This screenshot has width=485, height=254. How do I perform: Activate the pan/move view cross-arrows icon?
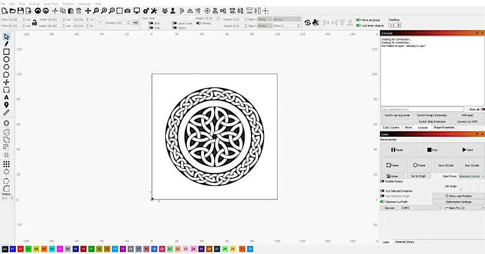(x=88, y=11)
